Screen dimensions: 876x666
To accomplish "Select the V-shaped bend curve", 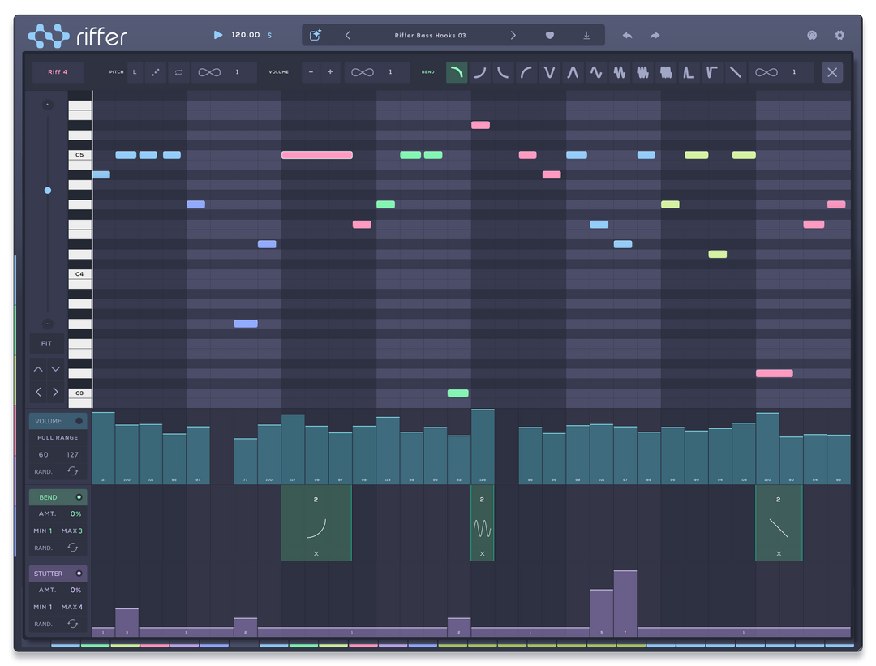I will [549, 72].
